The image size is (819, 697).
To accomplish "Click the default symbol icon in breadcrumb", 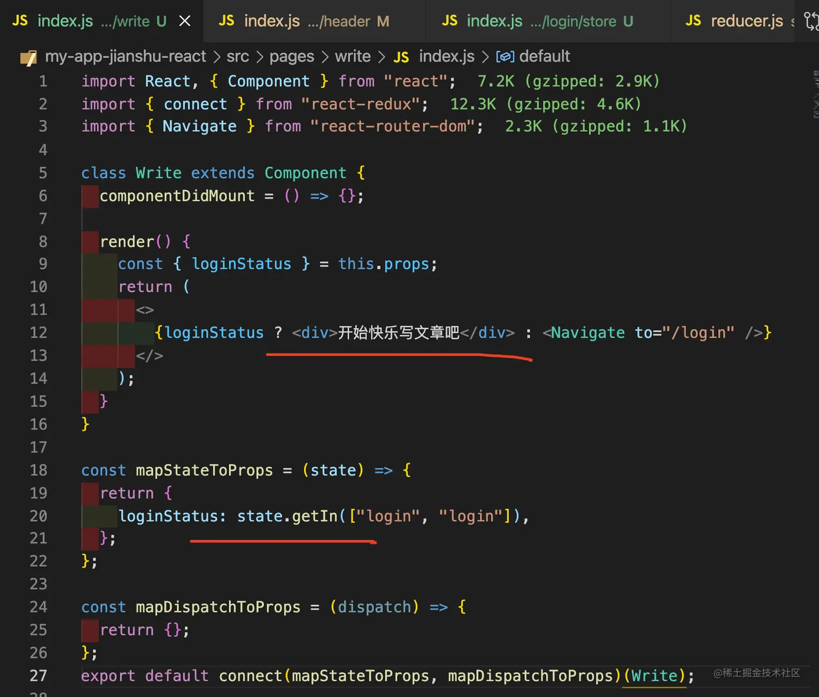I will (505, 57).
